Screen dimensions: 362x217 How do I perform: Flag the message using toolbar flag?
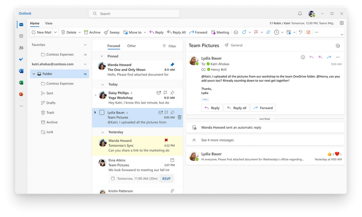click(x=256, y=32)
